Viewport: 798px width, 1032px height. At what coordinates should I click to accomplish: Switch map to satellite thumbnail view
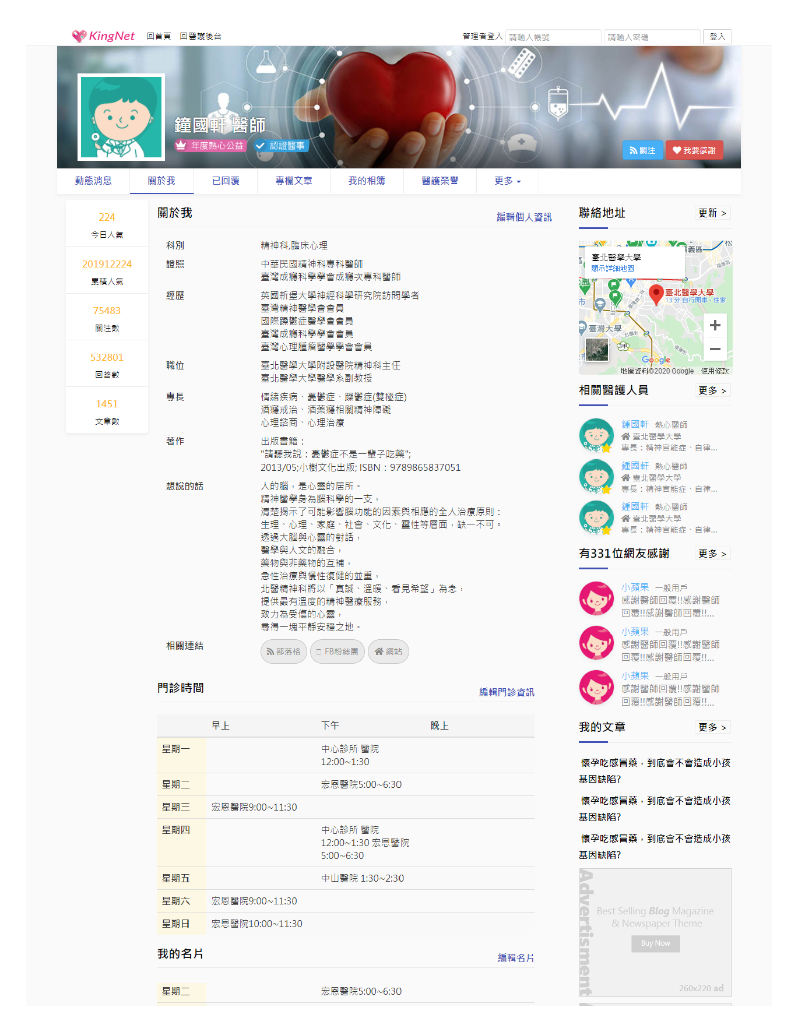[x=596, y=350]
